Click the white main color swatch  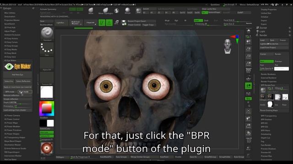pos(50,123)
